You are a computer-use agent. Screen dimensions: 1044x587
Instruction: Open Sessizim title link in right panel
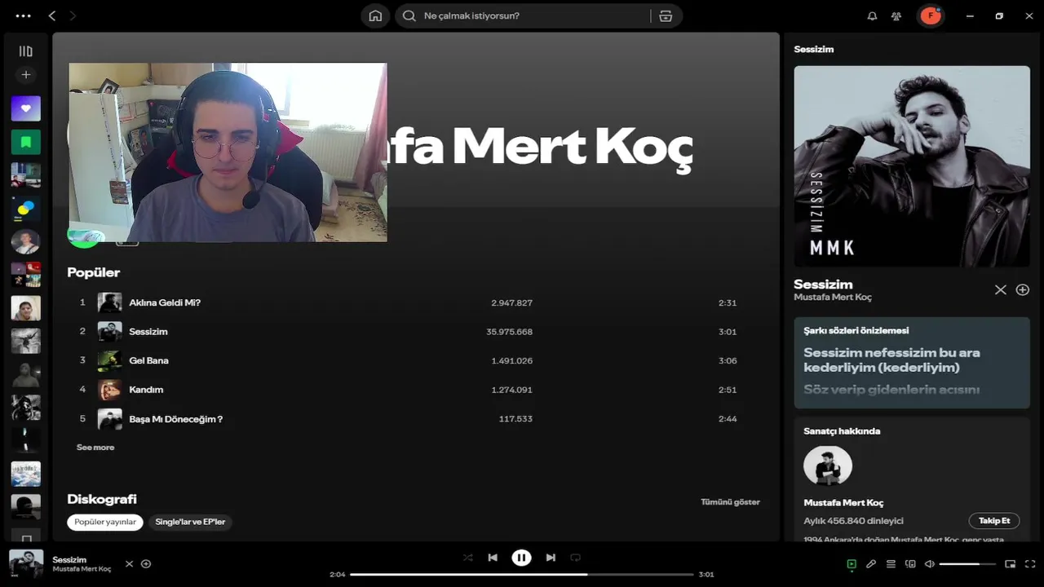[823, 284]
